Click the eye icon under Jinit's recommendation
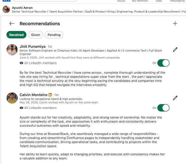186x164 pixels. coord(21,63)
